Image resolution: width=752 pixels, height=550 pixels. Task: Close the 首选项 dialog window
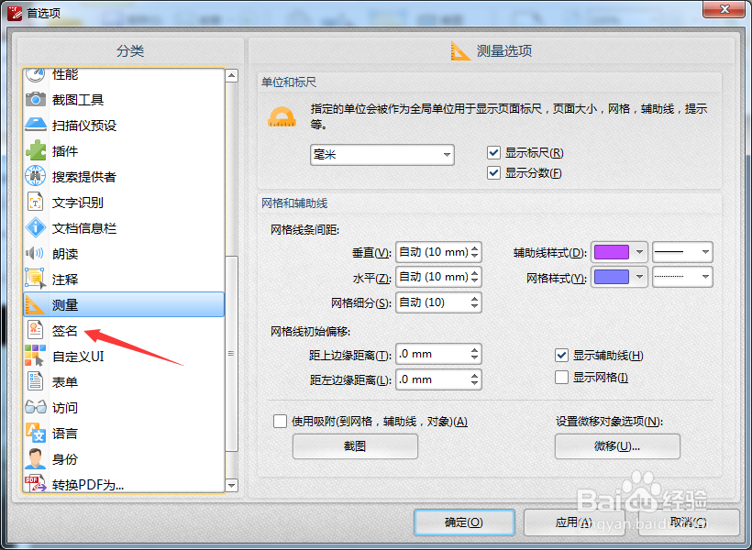point(724,9)
